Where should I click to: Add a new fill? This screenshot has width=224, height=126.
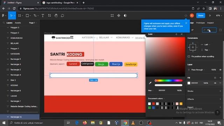(220, 78)
